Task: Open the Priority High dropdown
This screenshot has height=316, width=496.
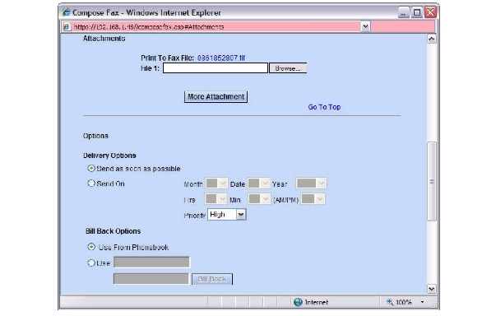Action: (227, 215)
